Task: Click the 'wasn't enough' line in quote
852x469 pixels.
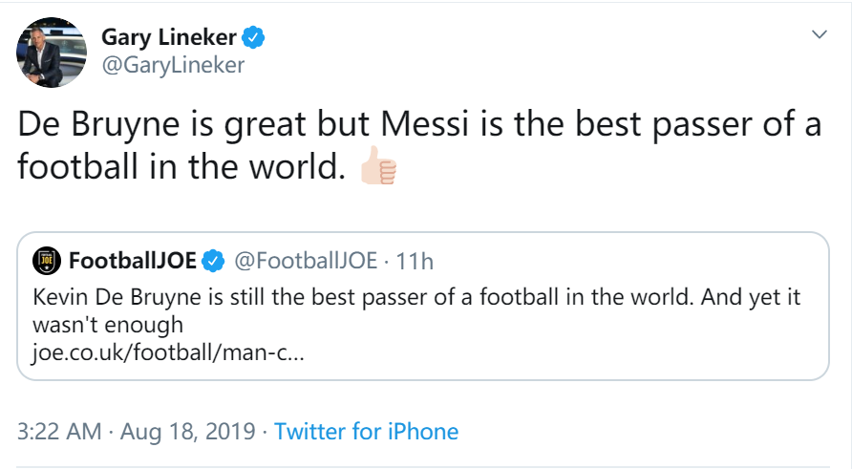Action: point(107,325)
